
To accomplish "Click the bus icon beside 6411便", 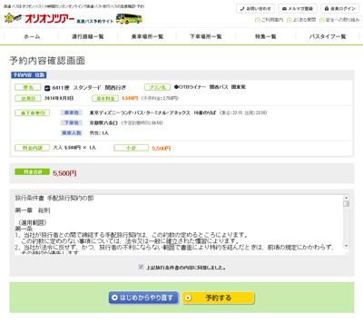I will click(47, 88).
